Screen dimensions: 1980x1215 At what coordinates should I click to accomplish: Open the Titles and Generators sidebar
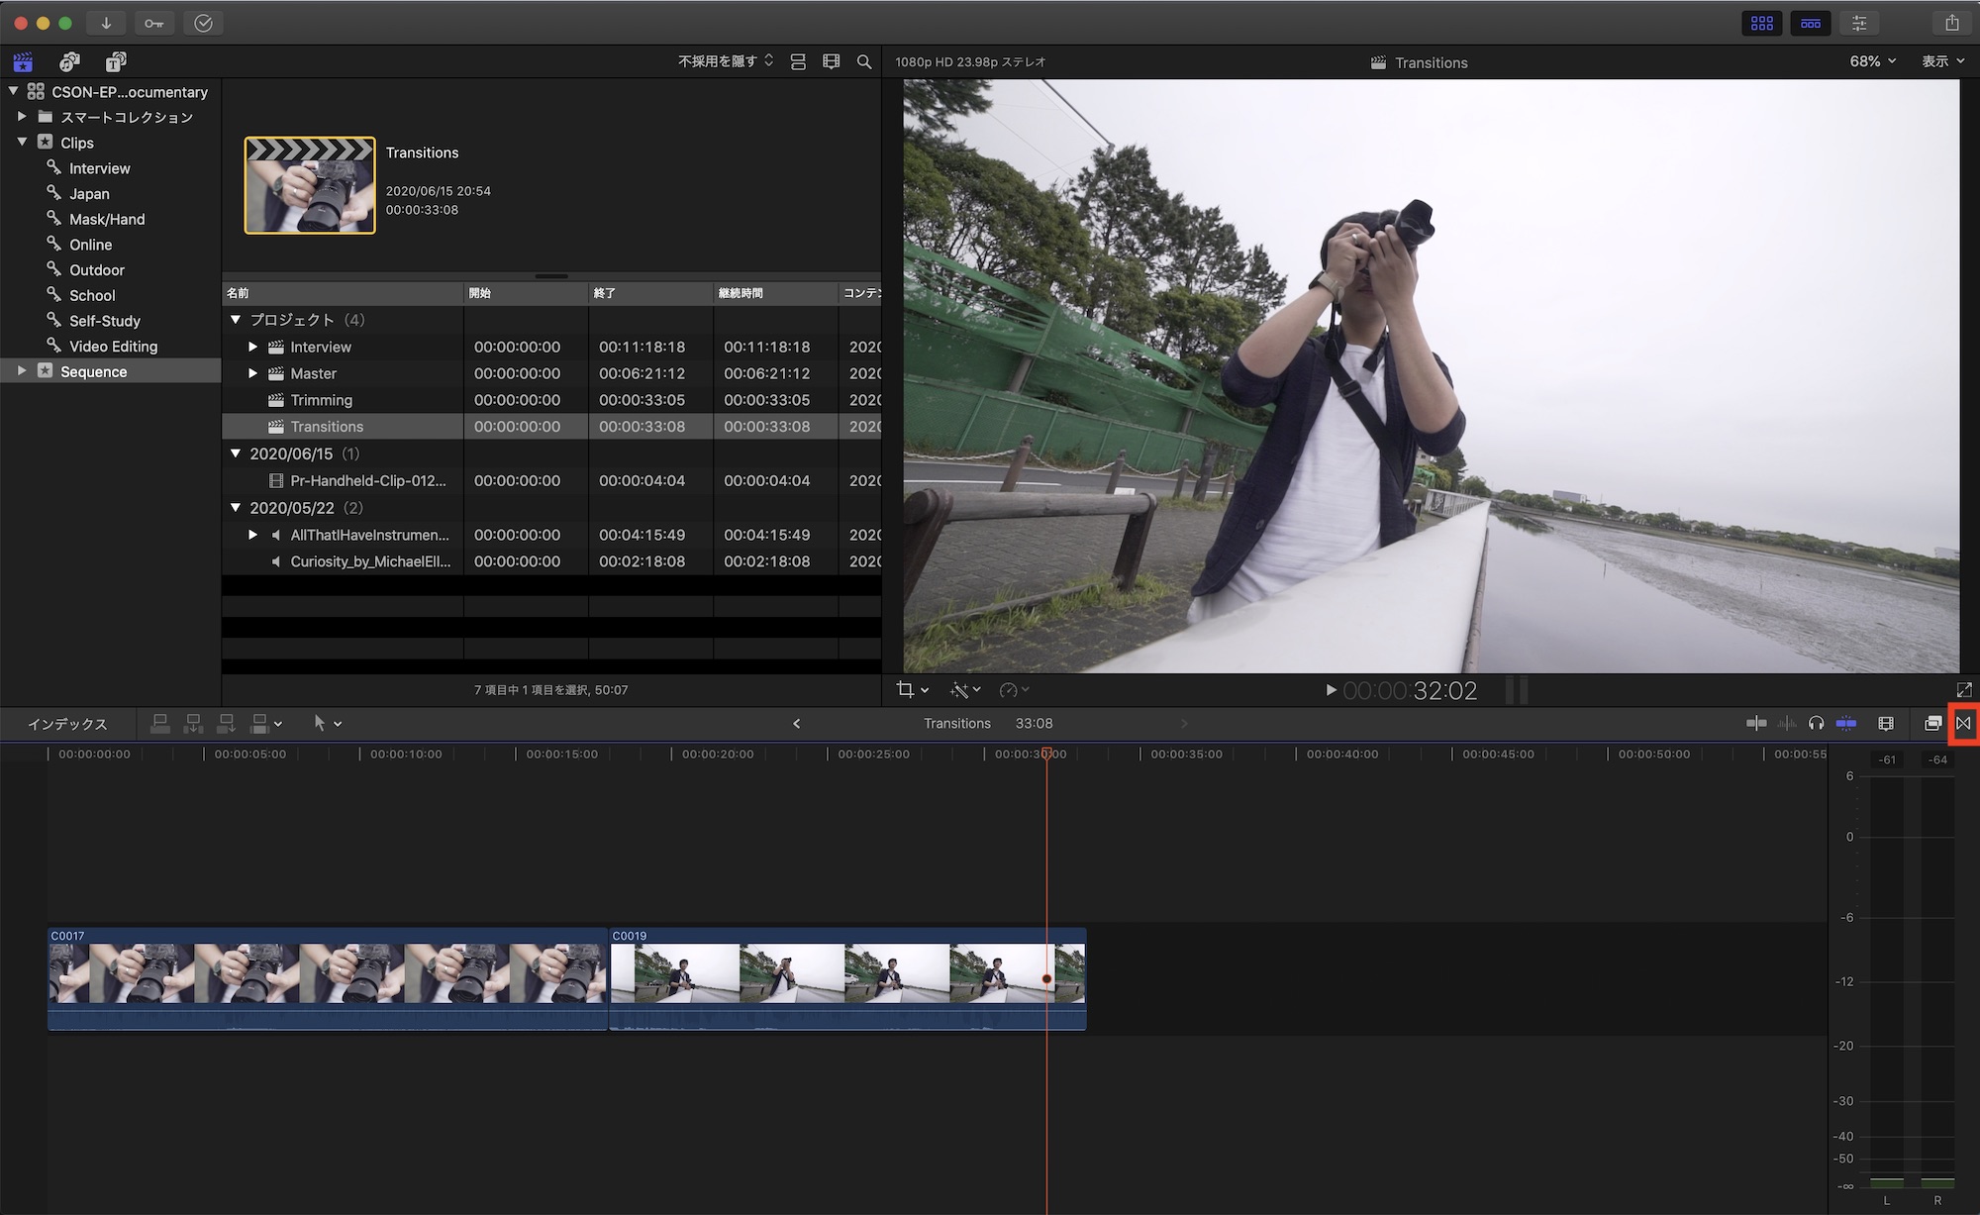click(115, 61)
